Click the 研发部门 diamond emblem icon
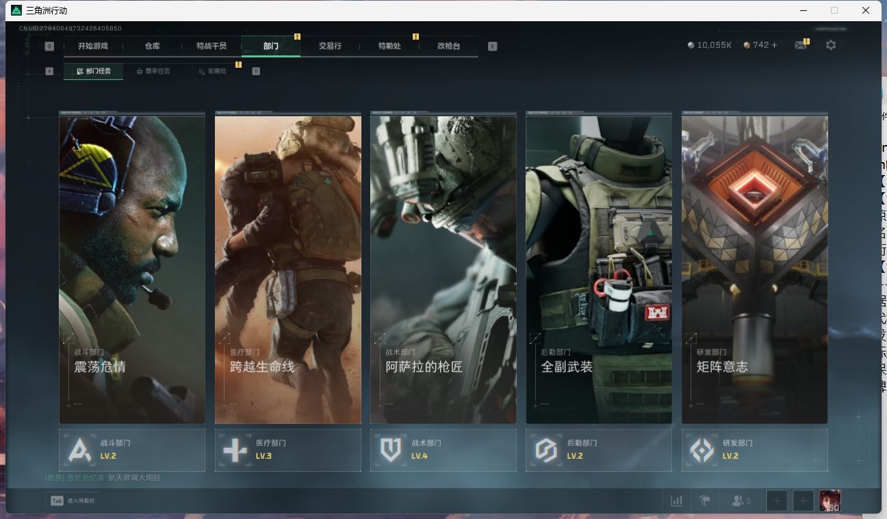 [702, 450]
